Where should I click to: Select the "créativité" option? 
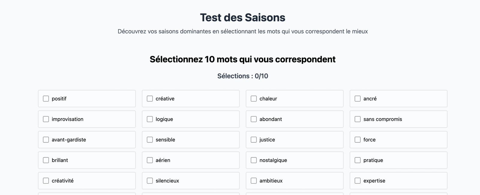click(46, 181)
